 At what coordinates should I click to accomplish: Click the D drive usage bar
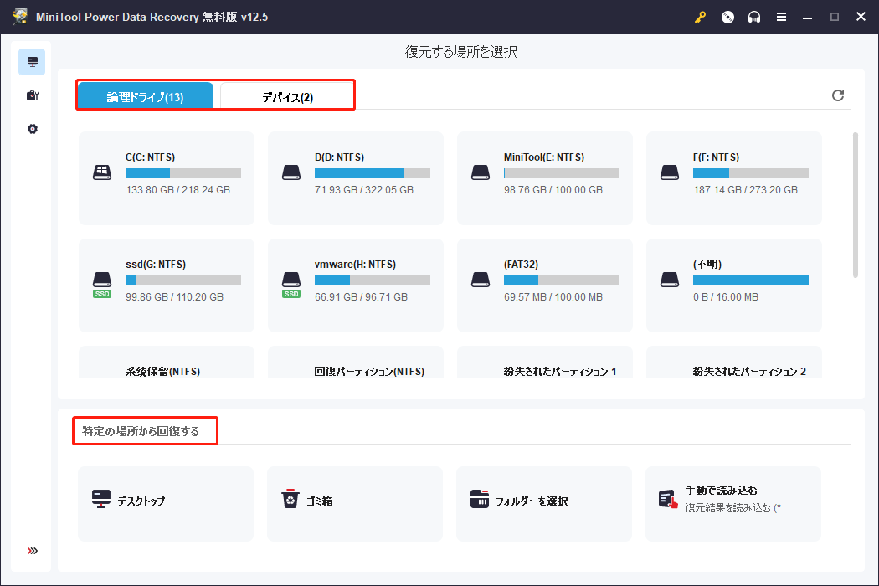pos(373,173)
